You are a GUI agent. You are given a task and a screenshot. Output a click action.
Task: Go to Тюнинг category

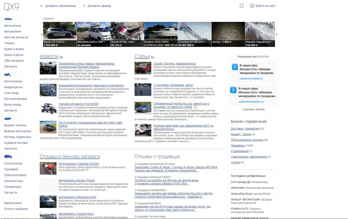9,43
